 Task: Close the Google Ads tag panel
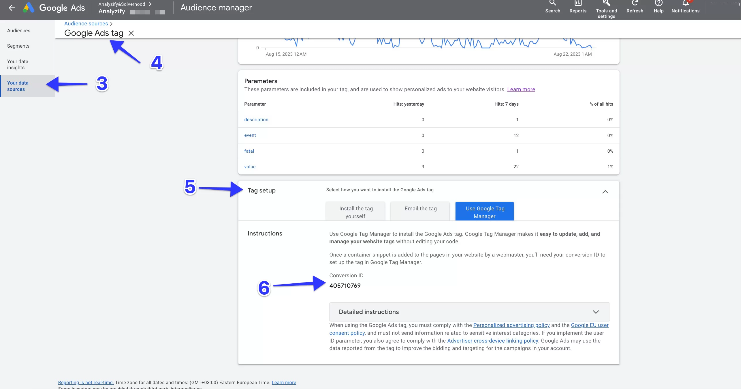point(131,33)
